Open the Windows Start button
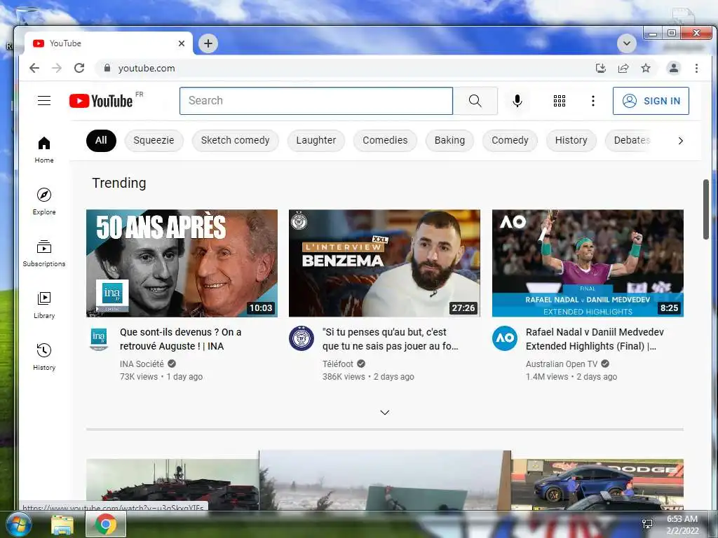This screenshot has width=718, height=538. (18, 524)
